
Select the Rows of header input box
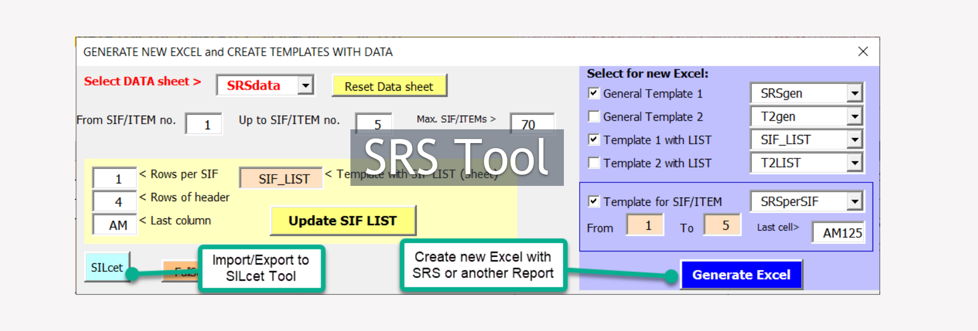(x=115, y=202)
